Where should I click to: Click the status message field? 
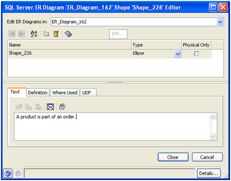pos(110,173)
